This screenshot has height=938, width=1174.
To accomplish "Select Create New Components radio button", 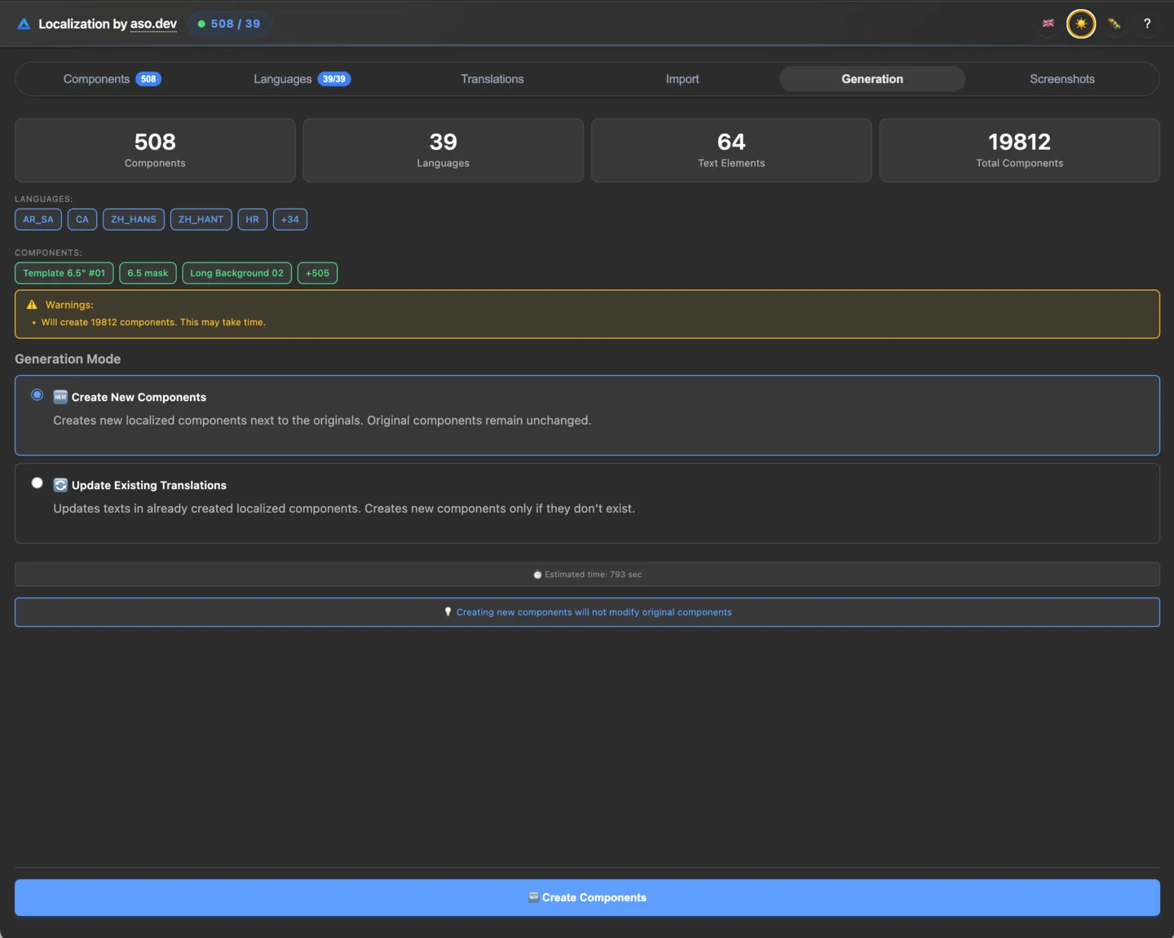I will pos(38,395).
